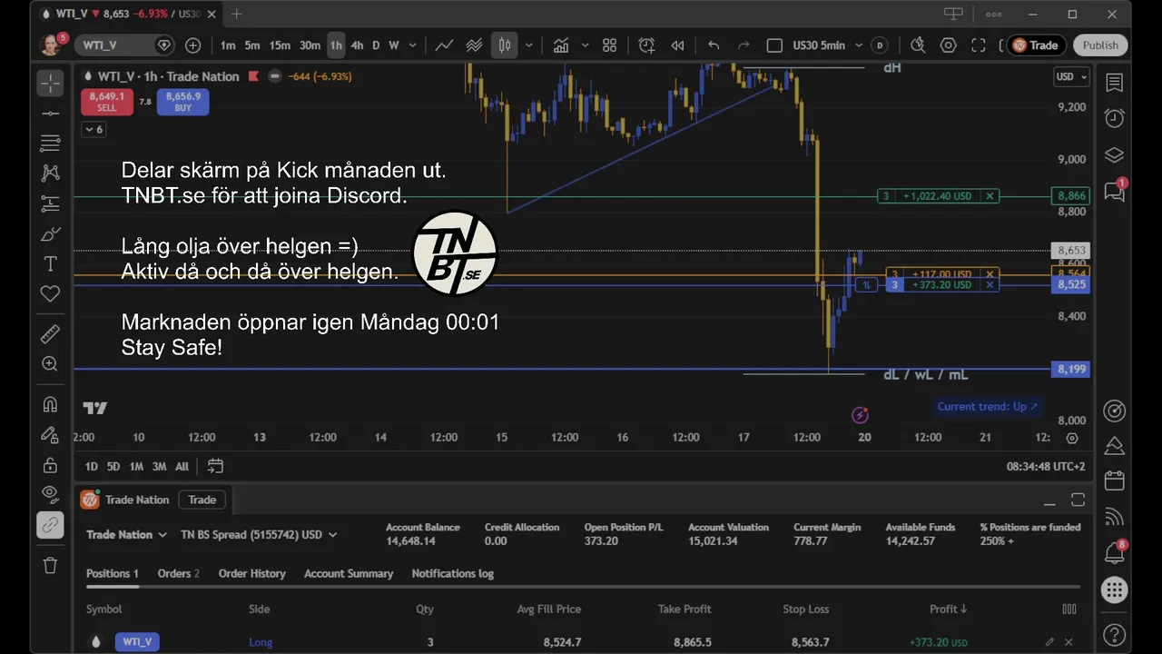Select the crosshair cursor tool
Image resolution: width=1162 pixels, height=654 pixels.
[50, 84]
